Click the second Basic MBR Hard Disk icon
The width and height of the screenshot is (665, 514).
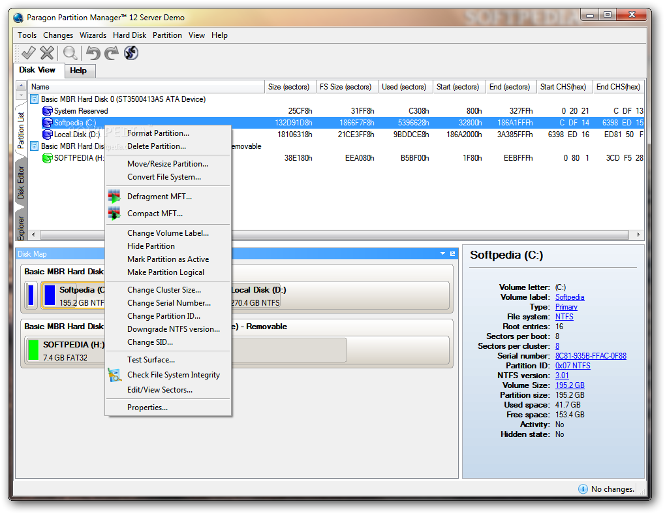(35, 146)
